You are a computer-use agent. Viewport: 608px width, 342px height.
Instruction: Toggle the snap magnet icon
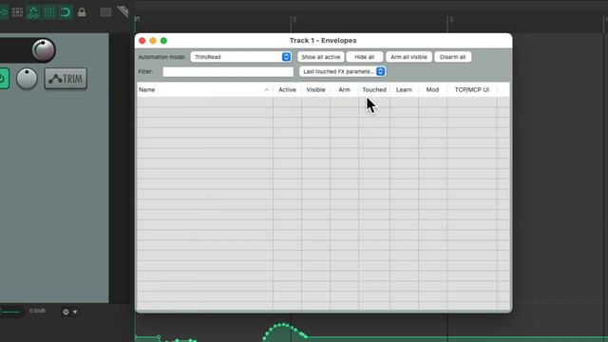[66, 12]
